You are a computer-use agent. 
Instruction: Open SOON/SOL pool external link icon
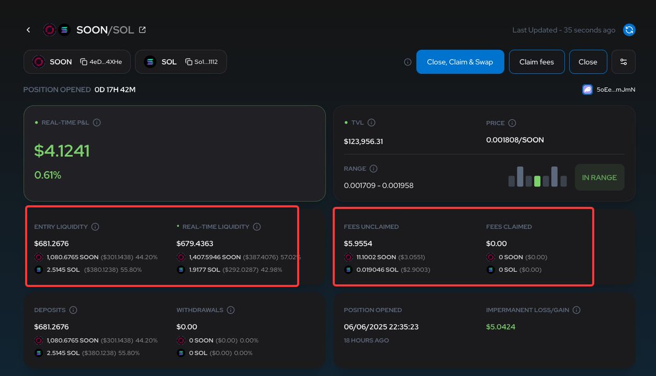coord(142,30)
